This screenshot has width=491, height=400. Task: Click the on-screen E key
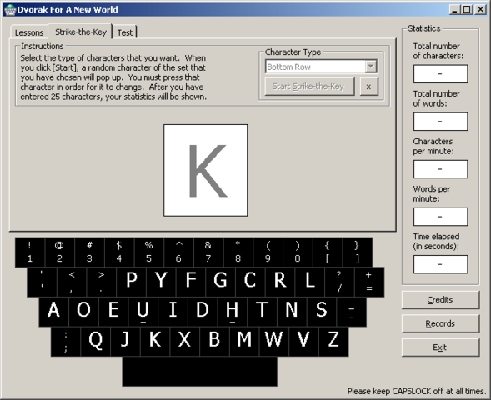[x=113, y=312]
